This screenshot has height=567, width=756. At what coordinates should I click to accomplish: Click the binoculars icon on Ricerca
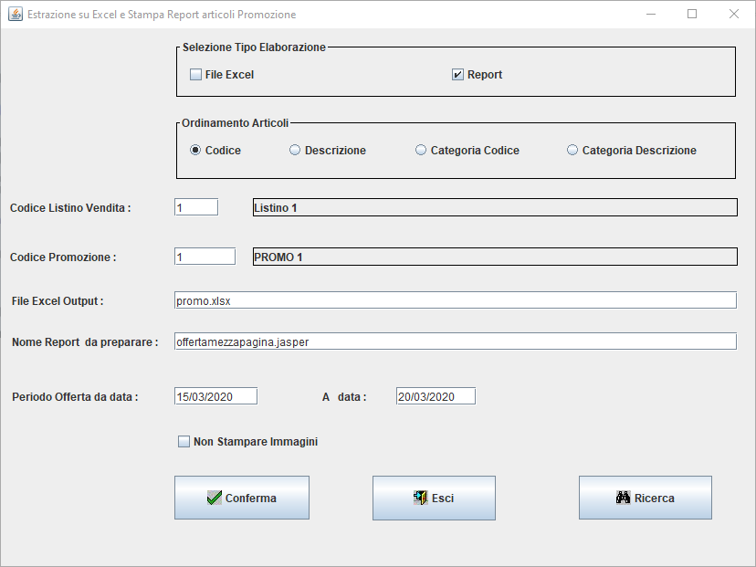624,499
